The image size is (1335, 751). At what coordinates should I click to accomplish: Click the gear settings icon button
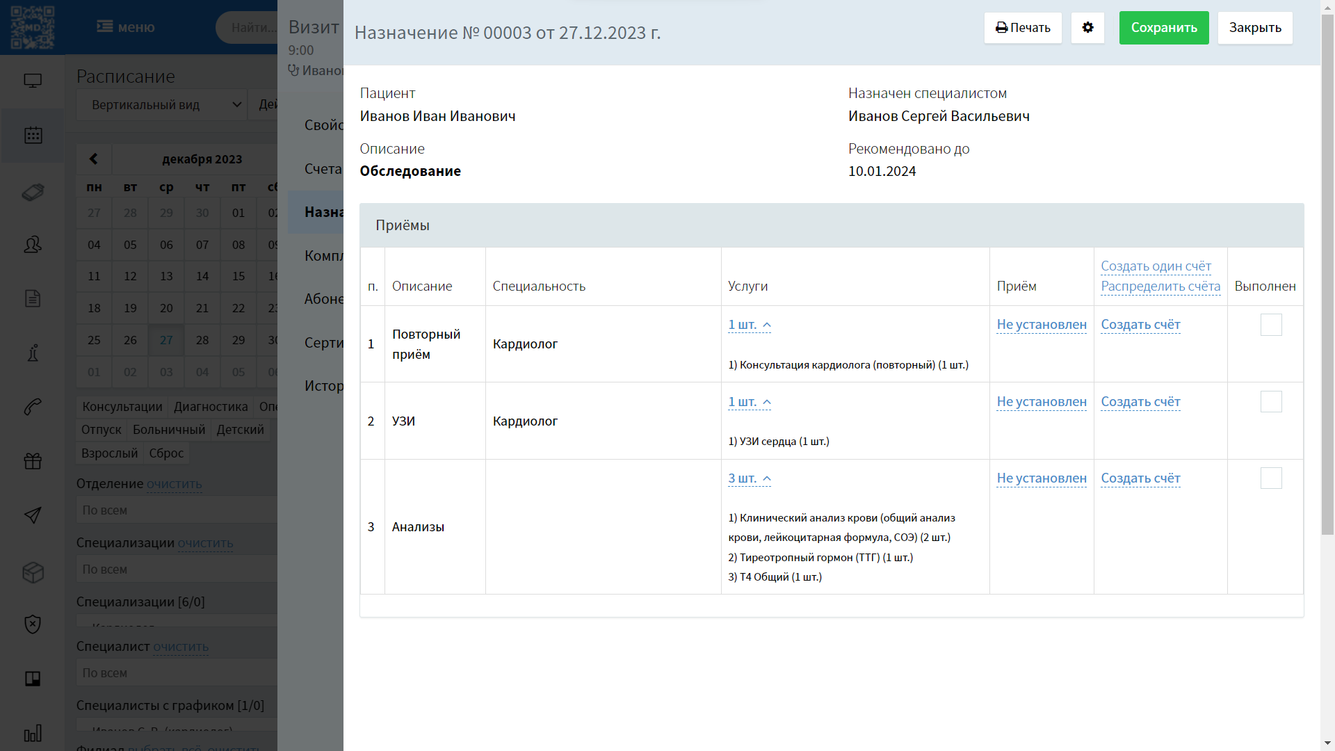click(1087, 28)
